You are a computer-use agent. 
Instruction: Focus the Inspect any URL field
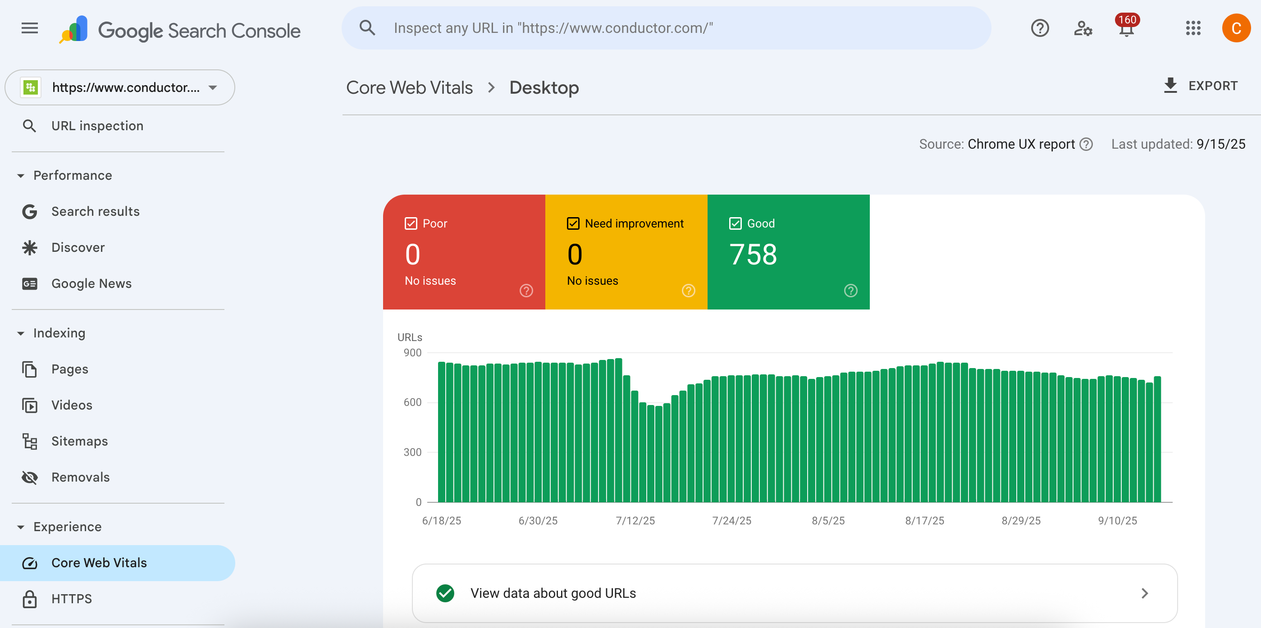click(x=666, y=28)
